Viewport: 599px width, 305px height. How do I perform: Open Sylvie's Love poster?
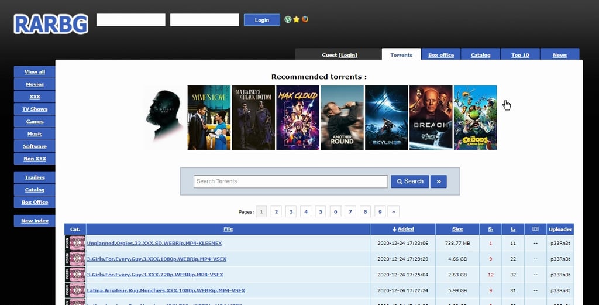209,118
